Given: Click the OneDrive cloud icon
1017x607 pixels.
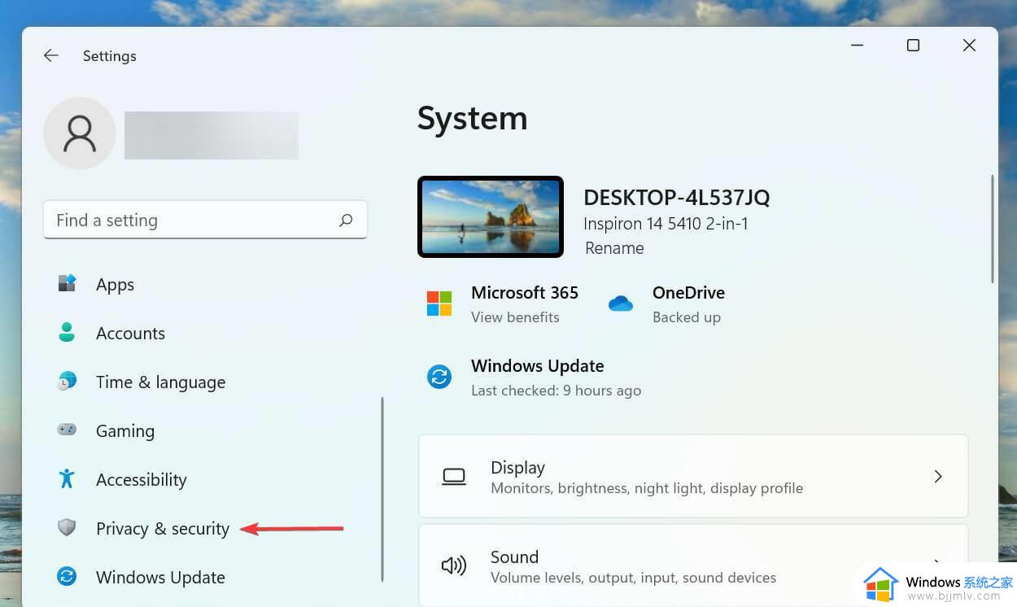Looking at the screenshot, I should [x=621, y=303].
